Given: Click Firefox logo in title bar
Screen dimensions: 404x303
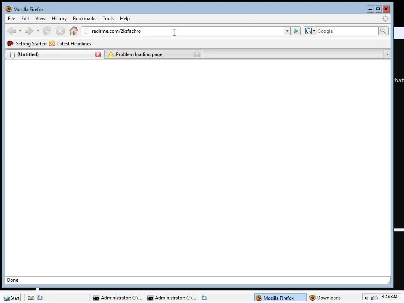Looking at the screenshot, I should point(9,9).
